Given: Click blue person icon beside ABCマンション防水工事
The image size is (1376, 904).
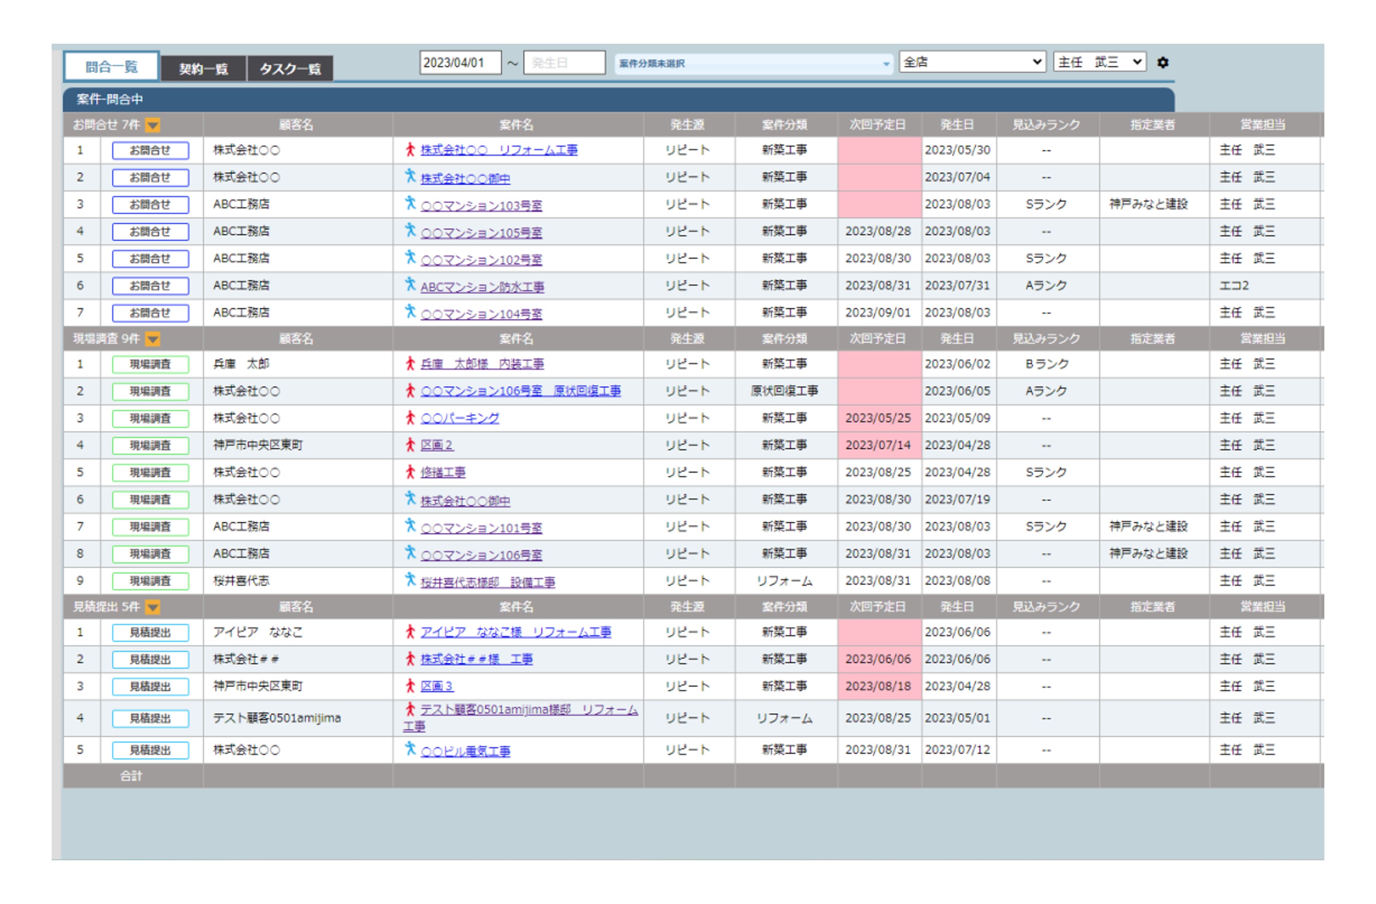Looking at the screenshot, I should click(x=410, y=285).
